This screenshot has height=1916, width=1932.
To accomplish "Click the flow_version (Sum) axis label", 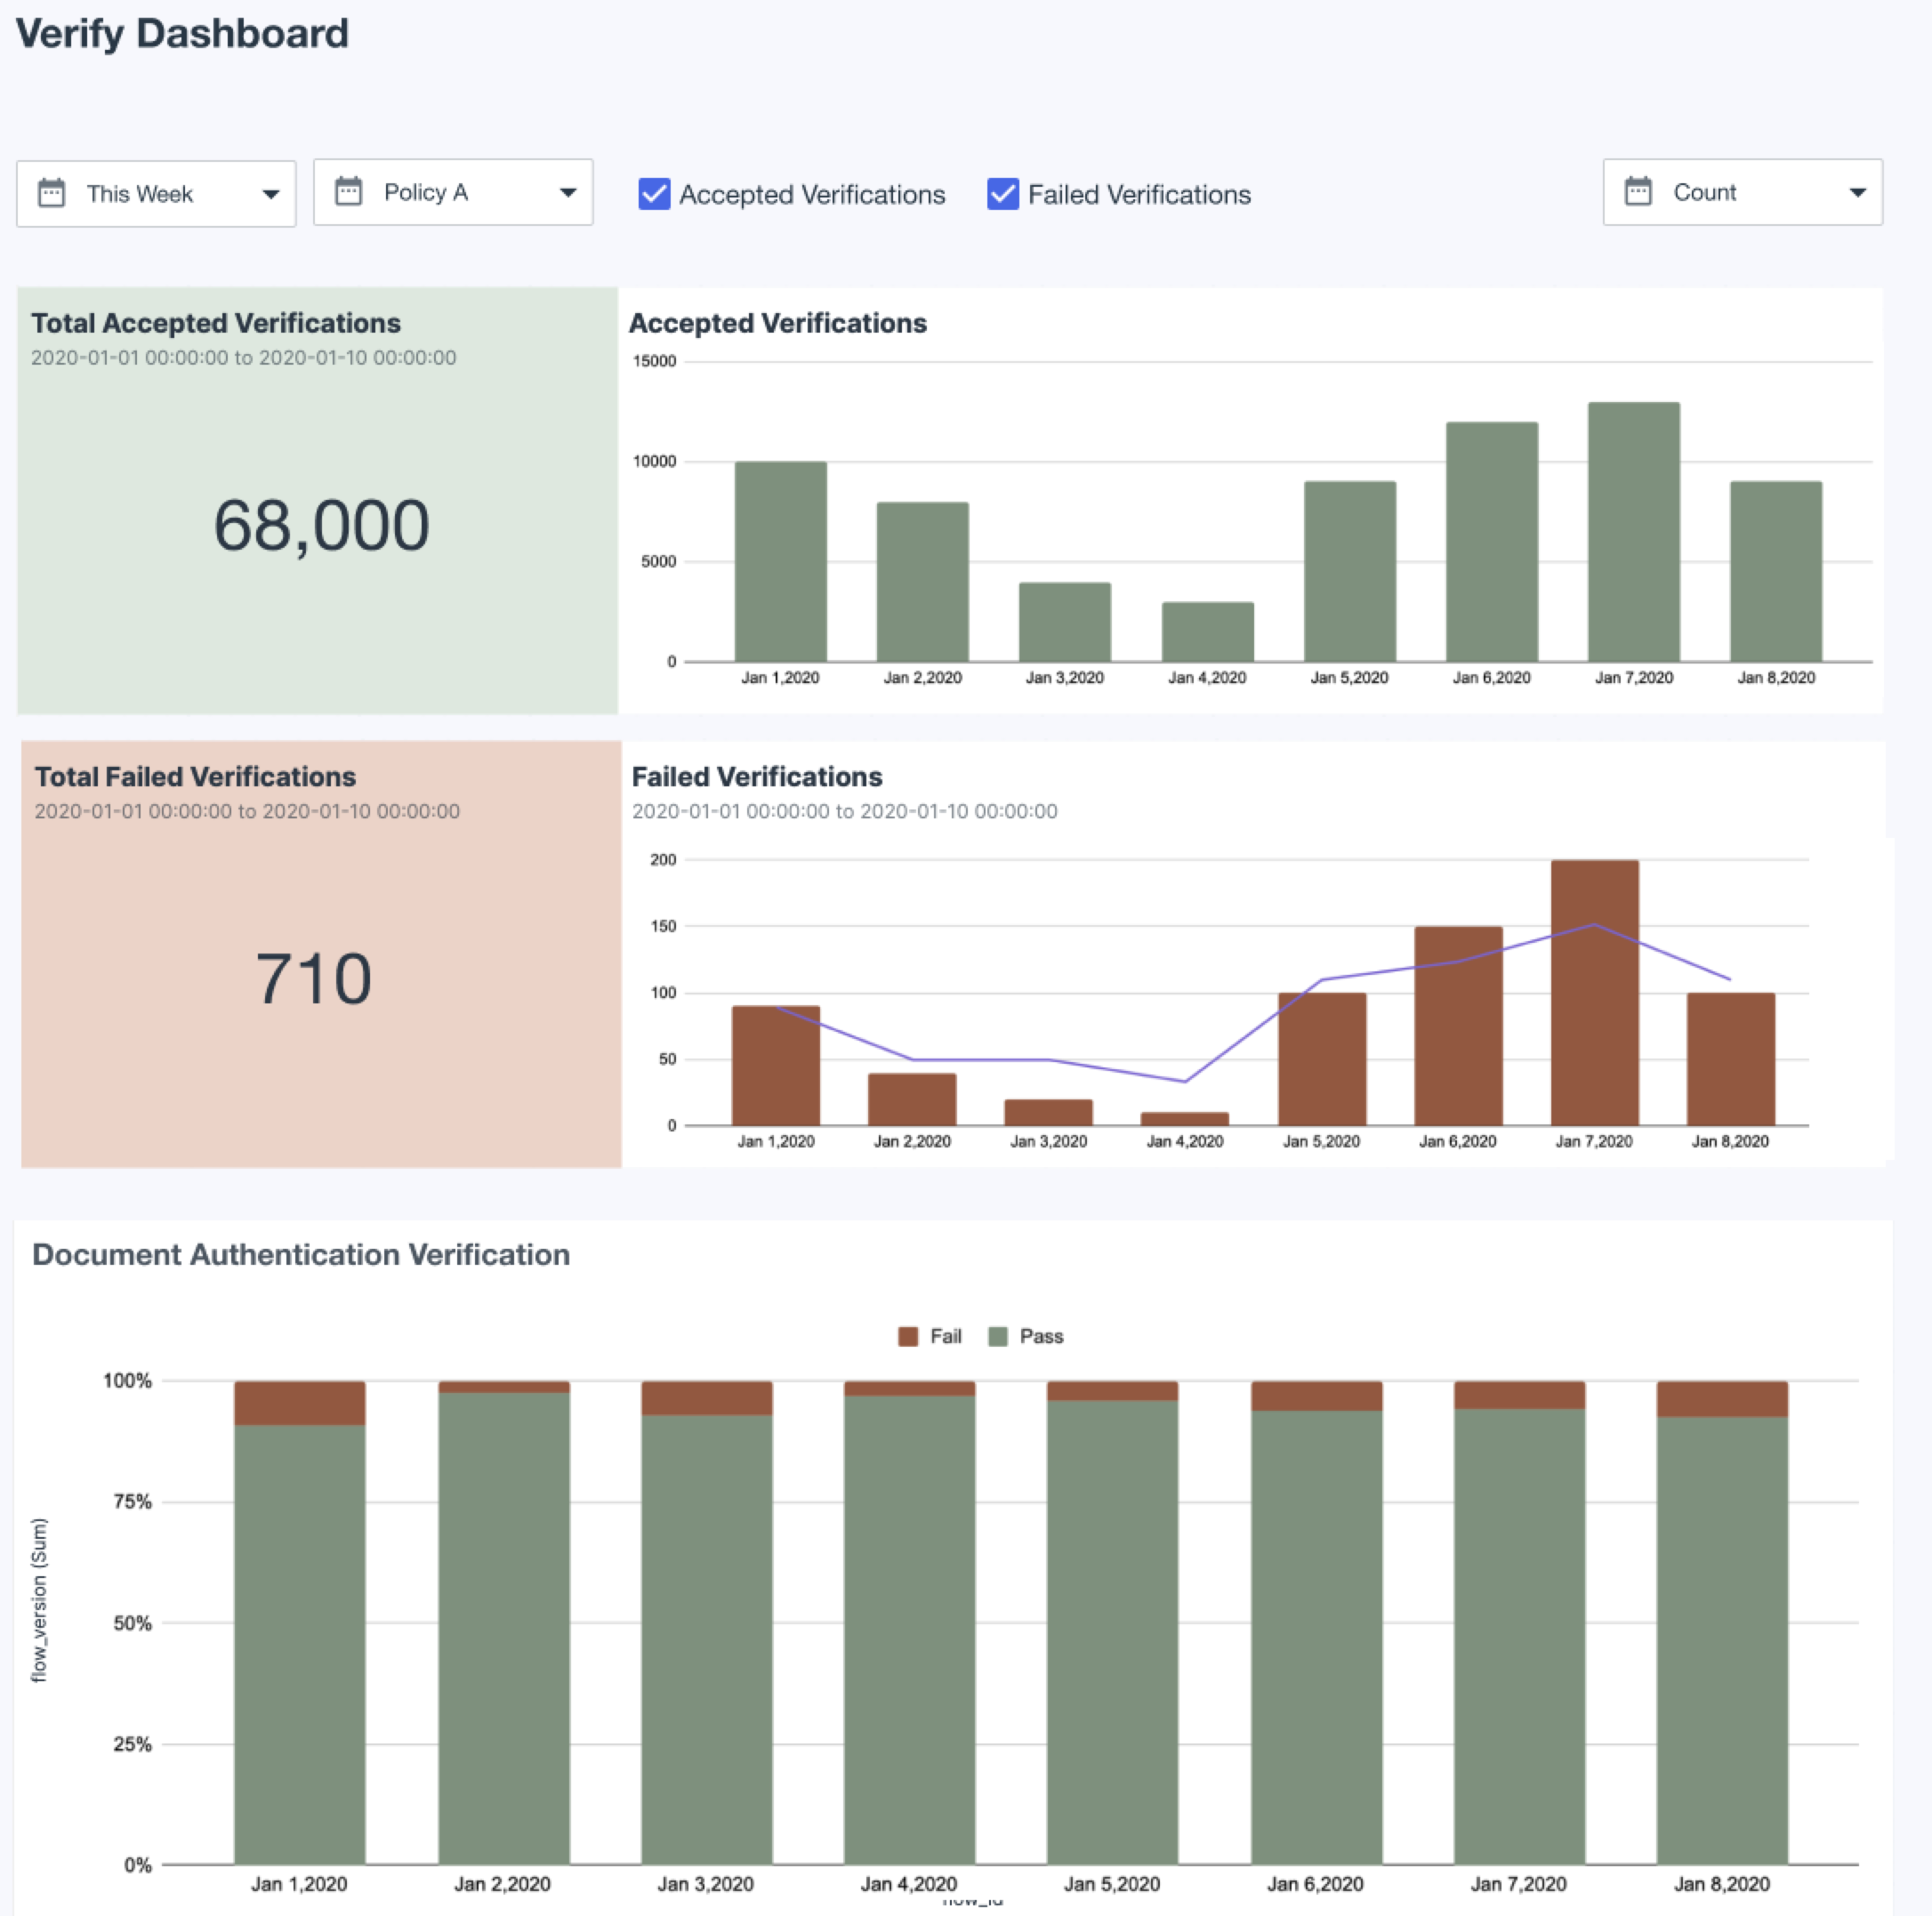I will (39, 1600).
